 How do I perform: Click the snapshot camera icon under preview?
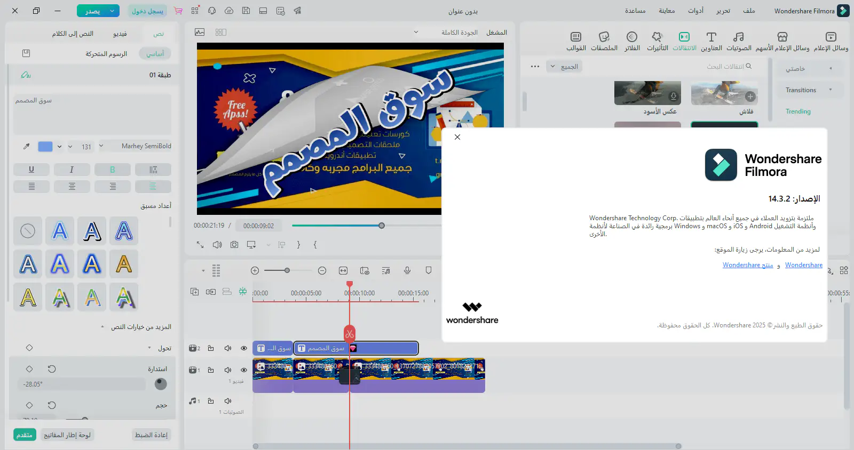point(234,245)
